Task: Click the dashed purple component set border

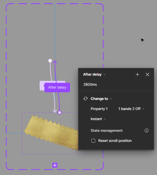Action: point(6,76)
